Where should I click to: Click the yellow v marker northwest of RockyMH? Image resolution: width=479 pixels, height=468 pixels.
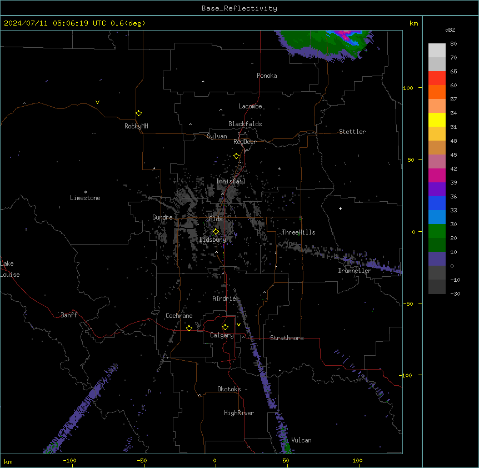tap(97, 102)
